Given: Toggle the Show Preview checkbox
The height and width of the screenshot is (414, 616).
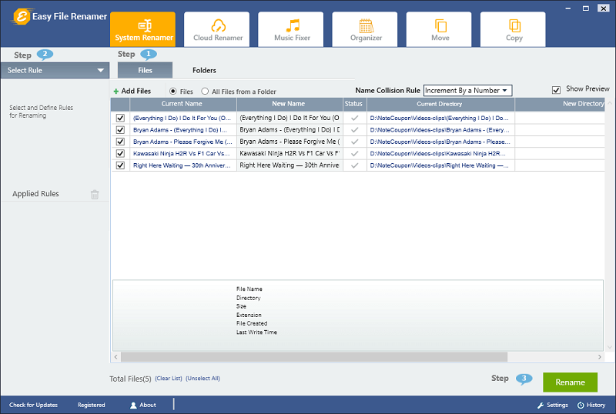Looking at the screenshot, I should pyautogui.click(x=556, y=90).
